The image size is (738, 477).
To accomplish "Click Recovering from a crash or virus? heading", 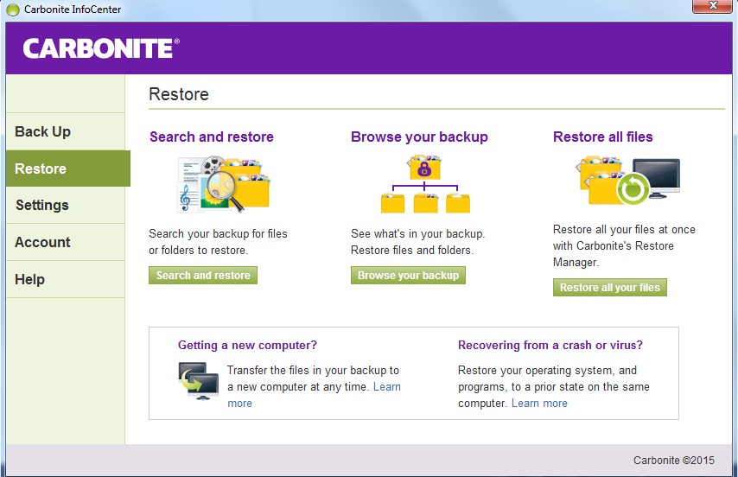I will pos(550,346).
